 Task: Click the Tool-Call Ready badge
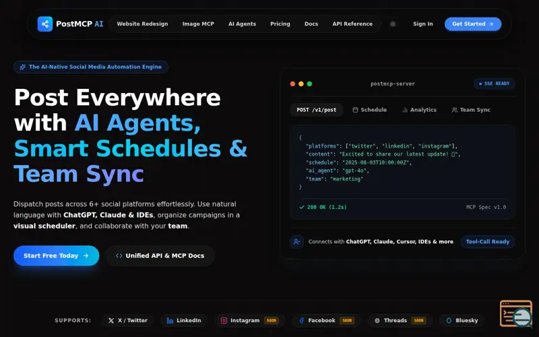click(x=487, y=242)
